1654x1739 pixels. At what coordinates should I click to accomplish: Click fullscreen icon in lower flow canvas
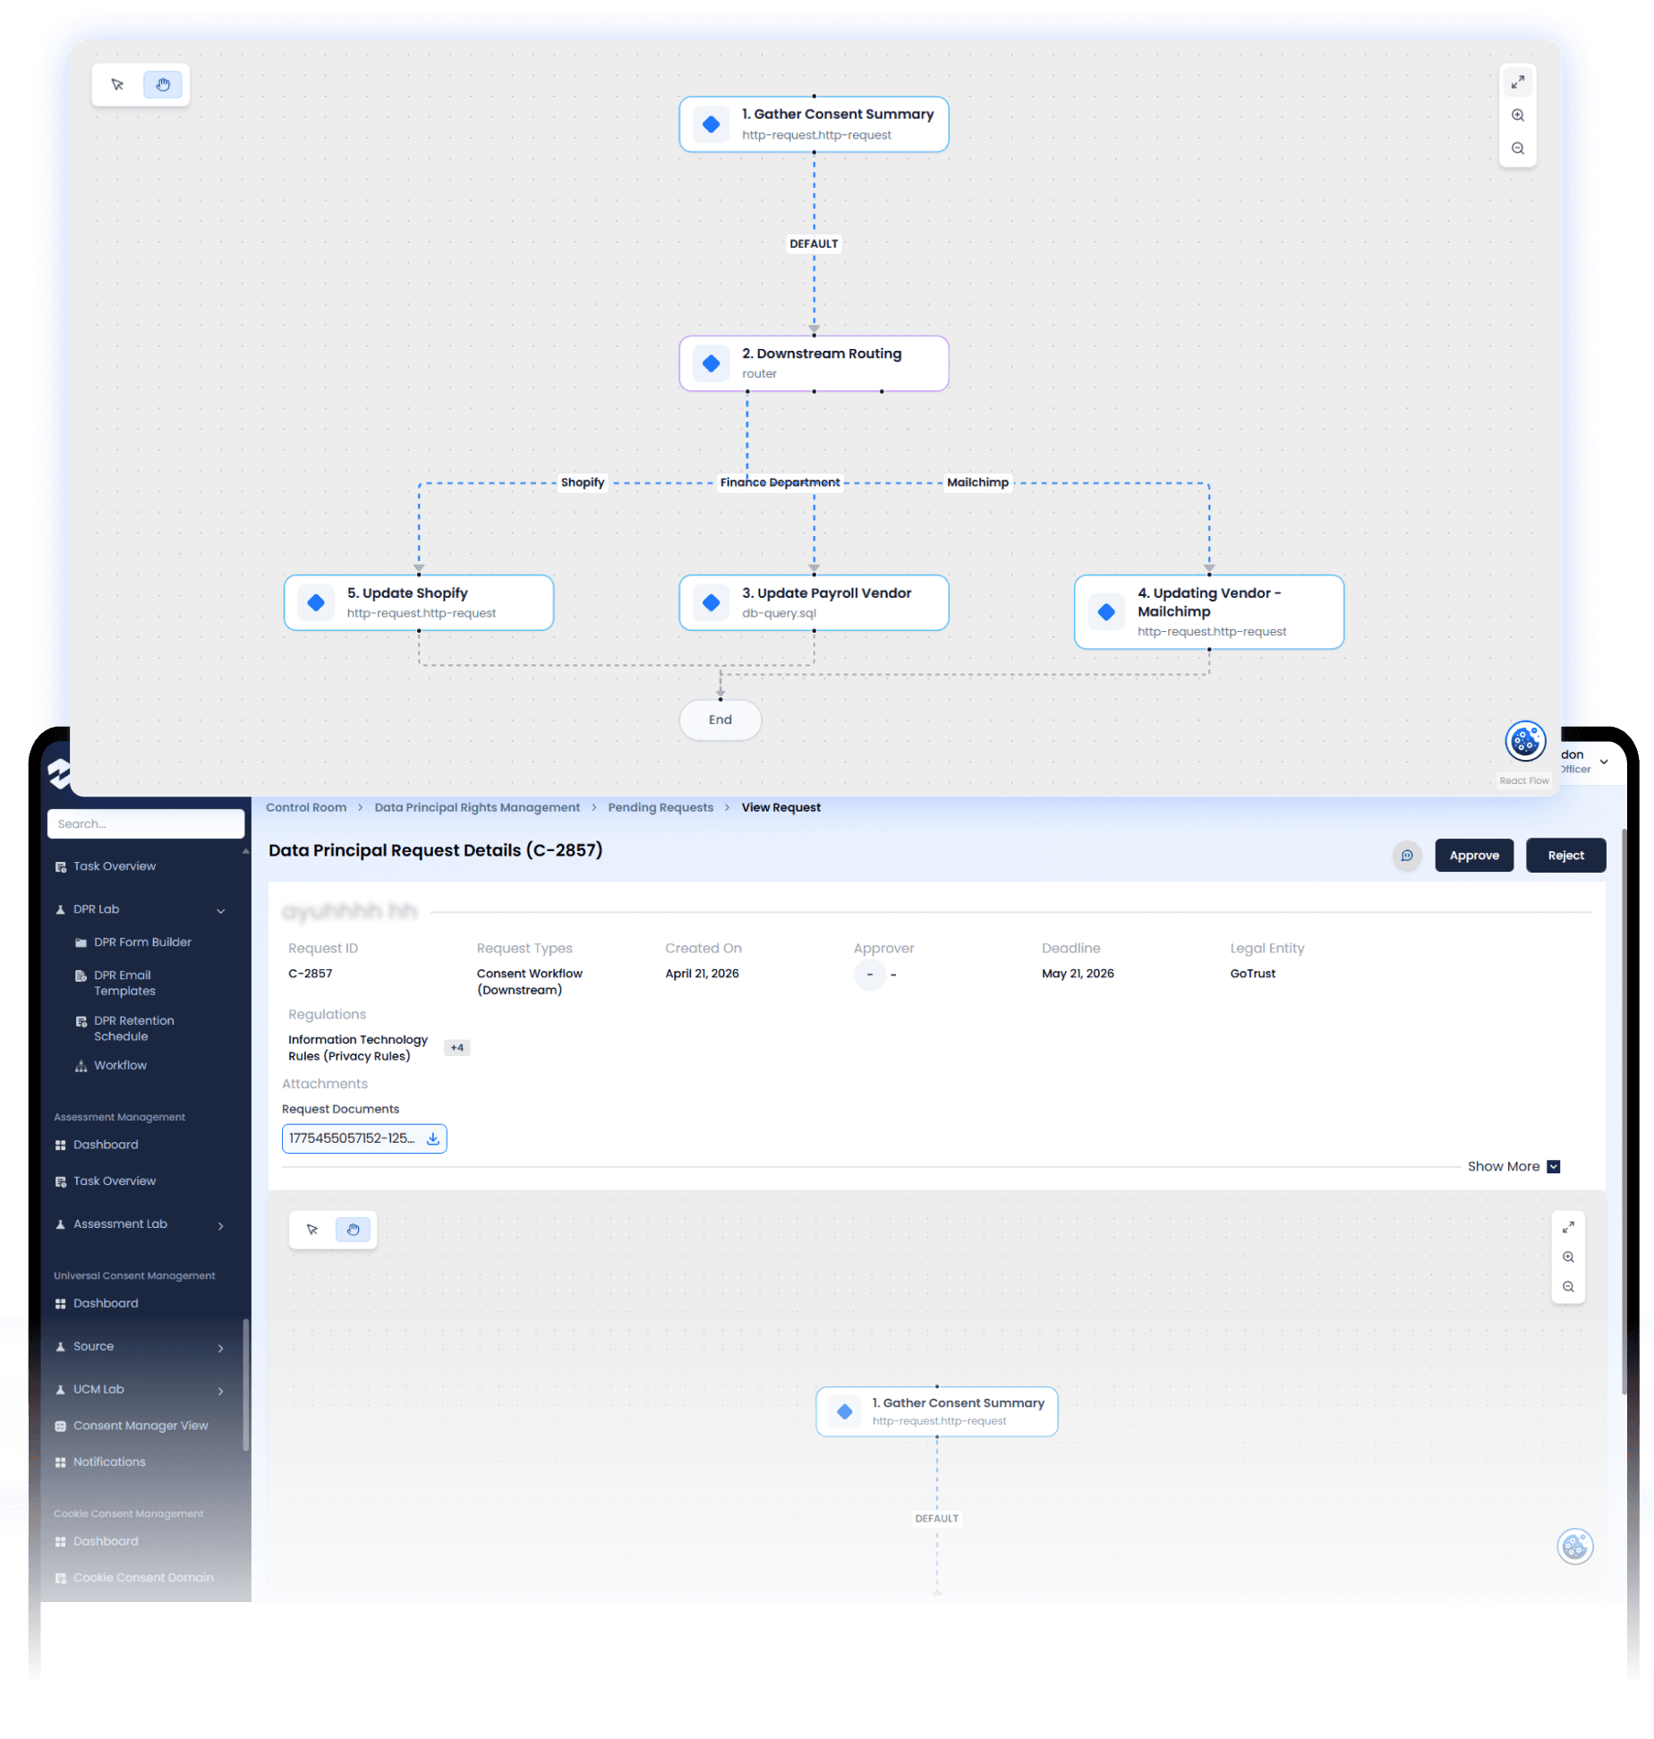click(x=1568, y=1227)
